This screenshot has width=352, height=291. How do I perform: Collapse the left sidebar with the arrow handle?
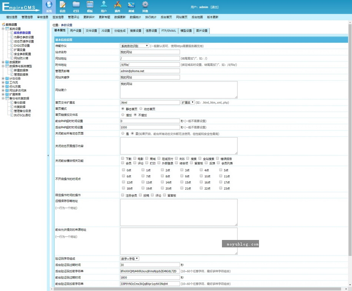tap(48, 155)
